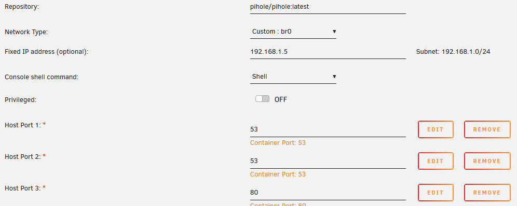The height and width of the screenshot is (206, 517).
Task: Click the Fixed IP address label
Action: (x=47, y=52)
